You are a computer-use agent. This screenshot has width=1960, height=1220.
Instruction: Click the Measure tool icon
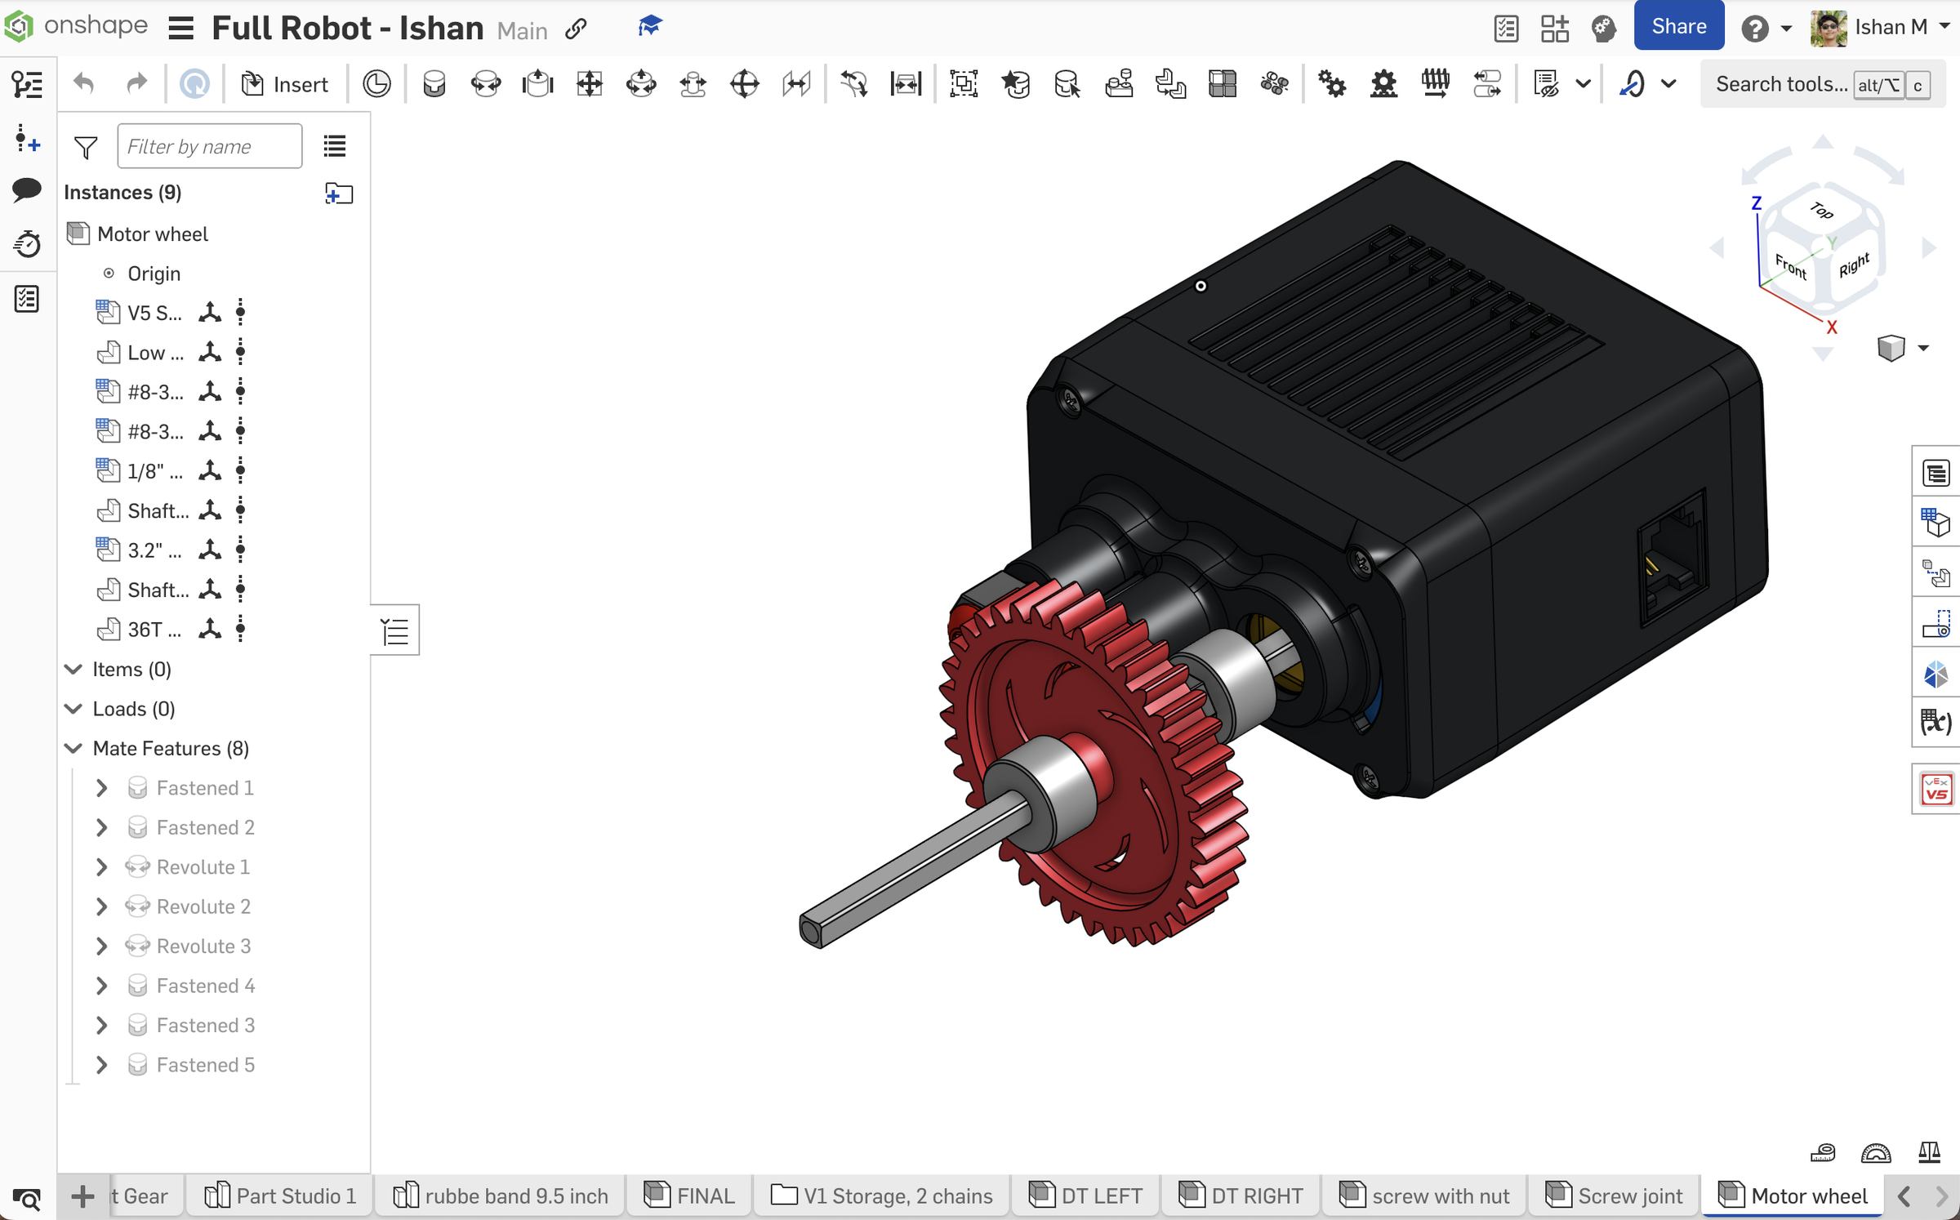(x=1823, y=1152)
